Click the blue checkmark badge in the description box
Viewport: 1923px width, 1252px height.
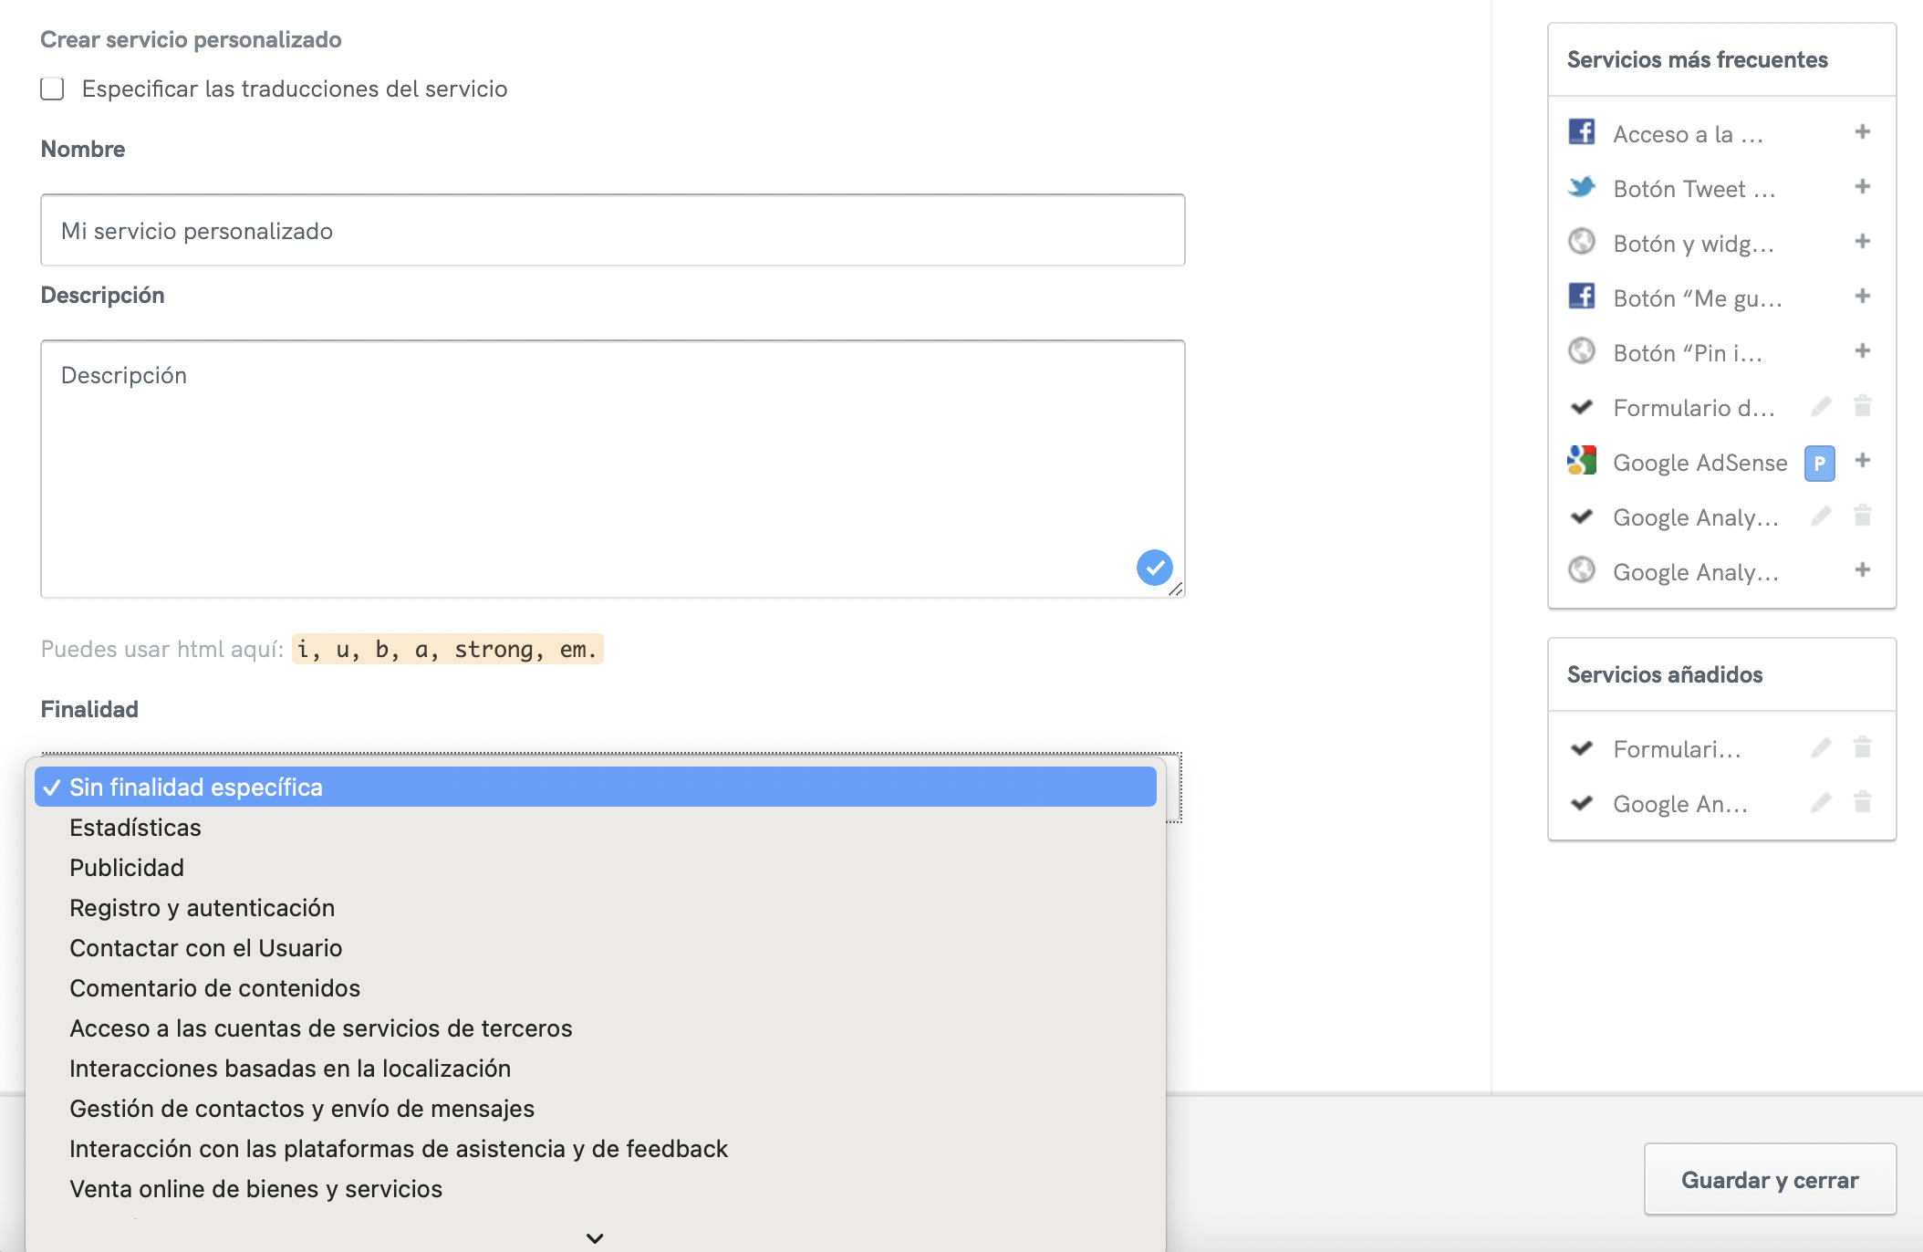1154,568
